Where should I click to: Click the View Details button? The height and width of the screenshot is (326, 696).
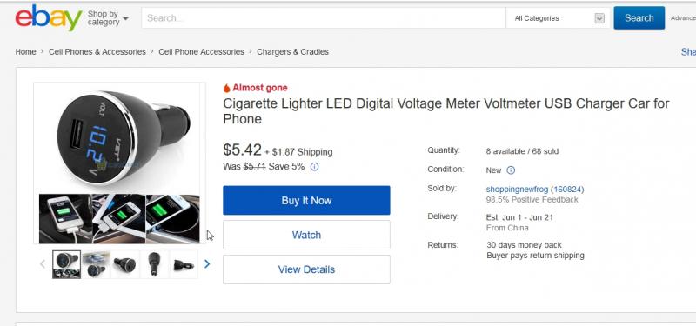tap(306, 269)
